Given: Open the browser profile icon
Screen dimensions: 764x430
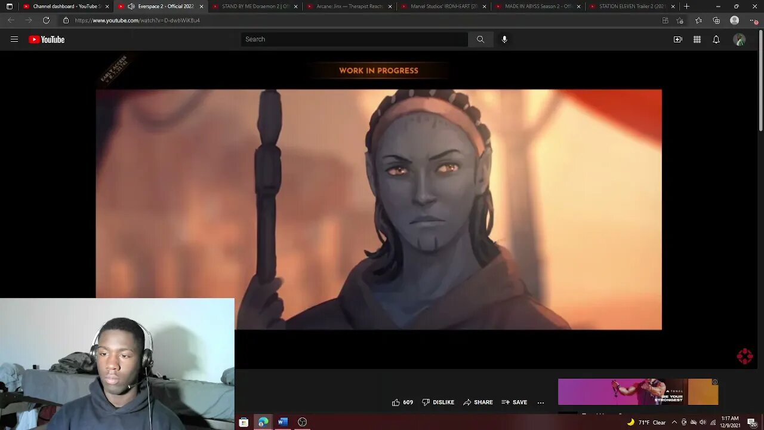Looking at the screenshot, I should click(x=735, y=20).
